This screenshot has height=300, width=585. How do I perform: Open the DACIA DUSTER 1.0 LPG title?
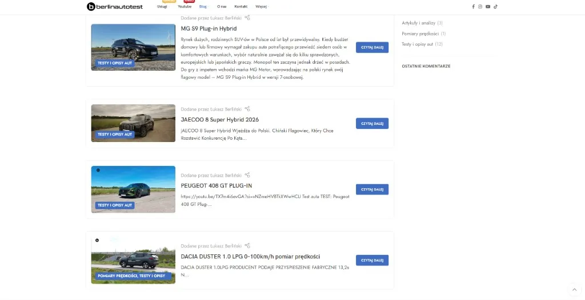pyautogui.click(x=250, y=257)
